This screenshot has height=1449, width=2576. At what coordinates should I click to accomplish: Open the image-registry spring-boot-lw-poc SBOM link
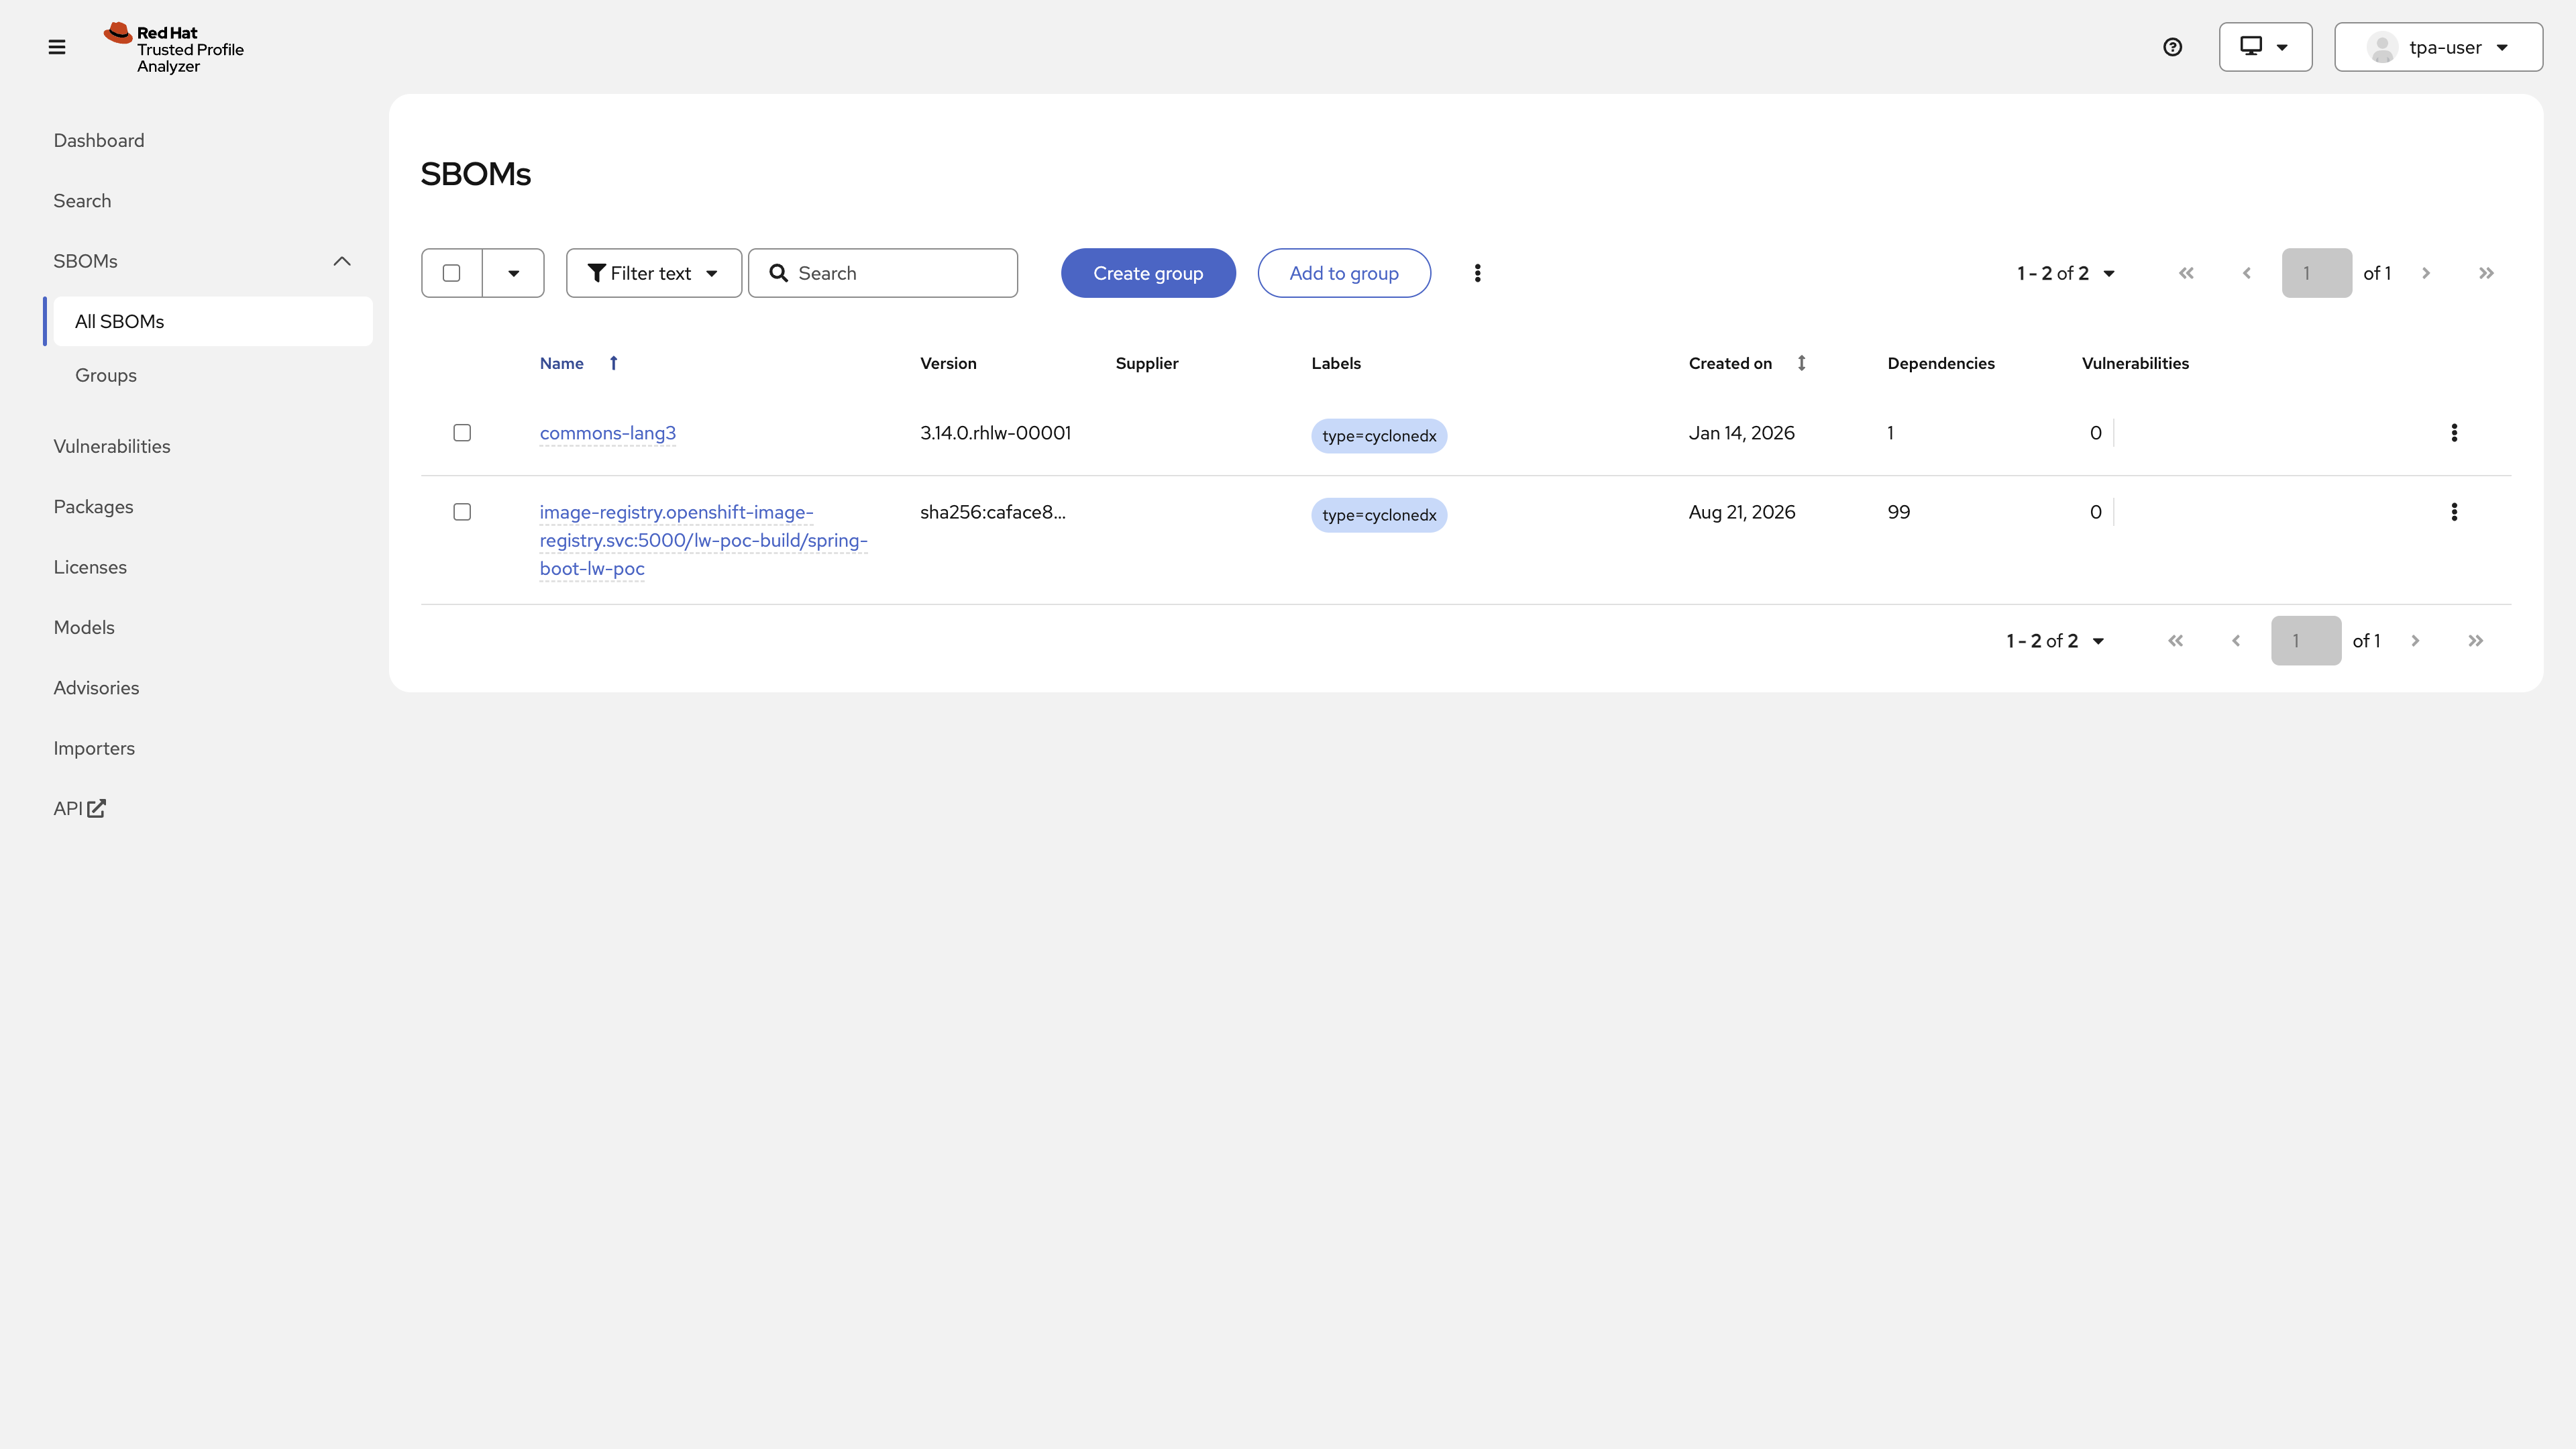703,540
